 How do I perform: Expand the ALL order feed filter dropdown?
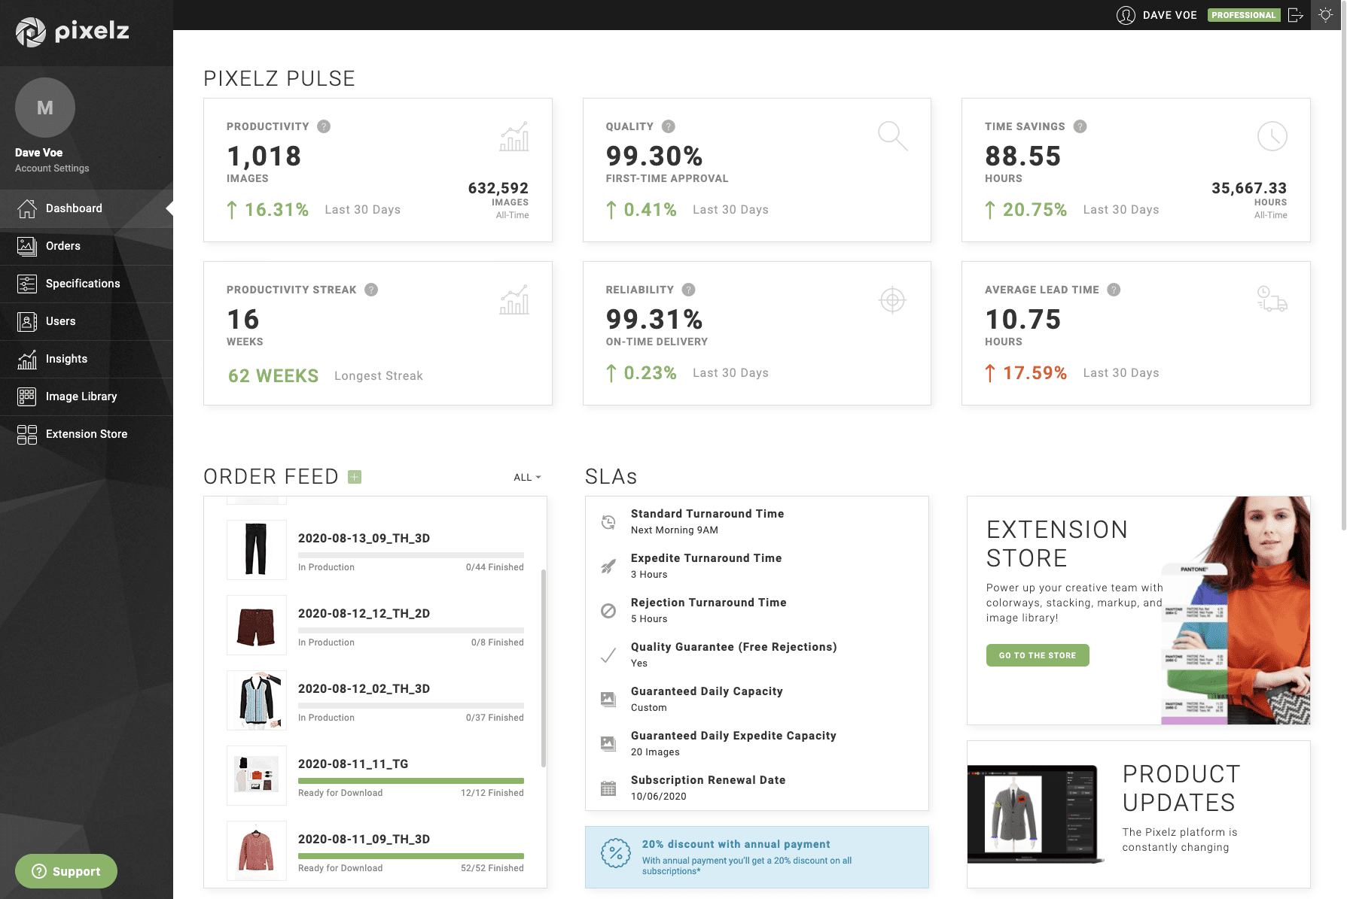pyautogui.click(x=527, y=477)
